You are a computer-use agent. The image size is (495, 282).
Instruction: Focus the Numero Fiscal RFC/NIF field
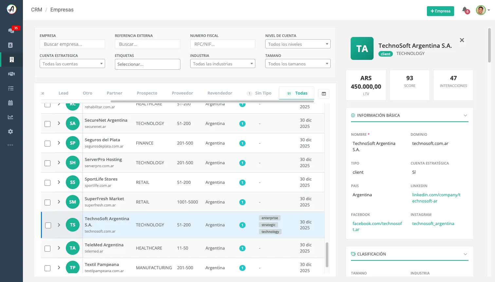223,44
